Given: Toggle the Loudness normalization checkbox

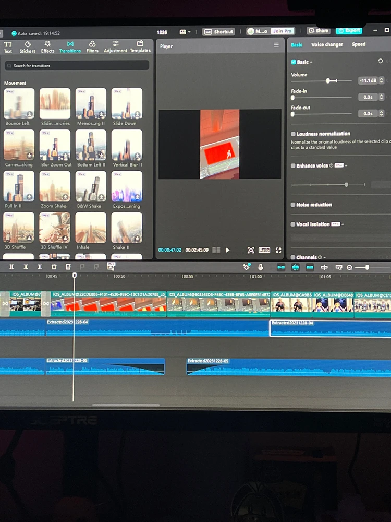Looking at the screenshot, I should click(293, 134).
